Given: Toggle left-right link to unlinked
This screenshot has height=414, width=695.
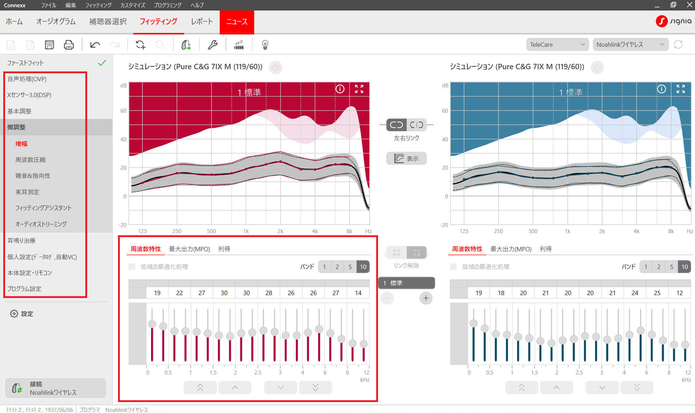Looking at the screenshot, I should 416,125.
